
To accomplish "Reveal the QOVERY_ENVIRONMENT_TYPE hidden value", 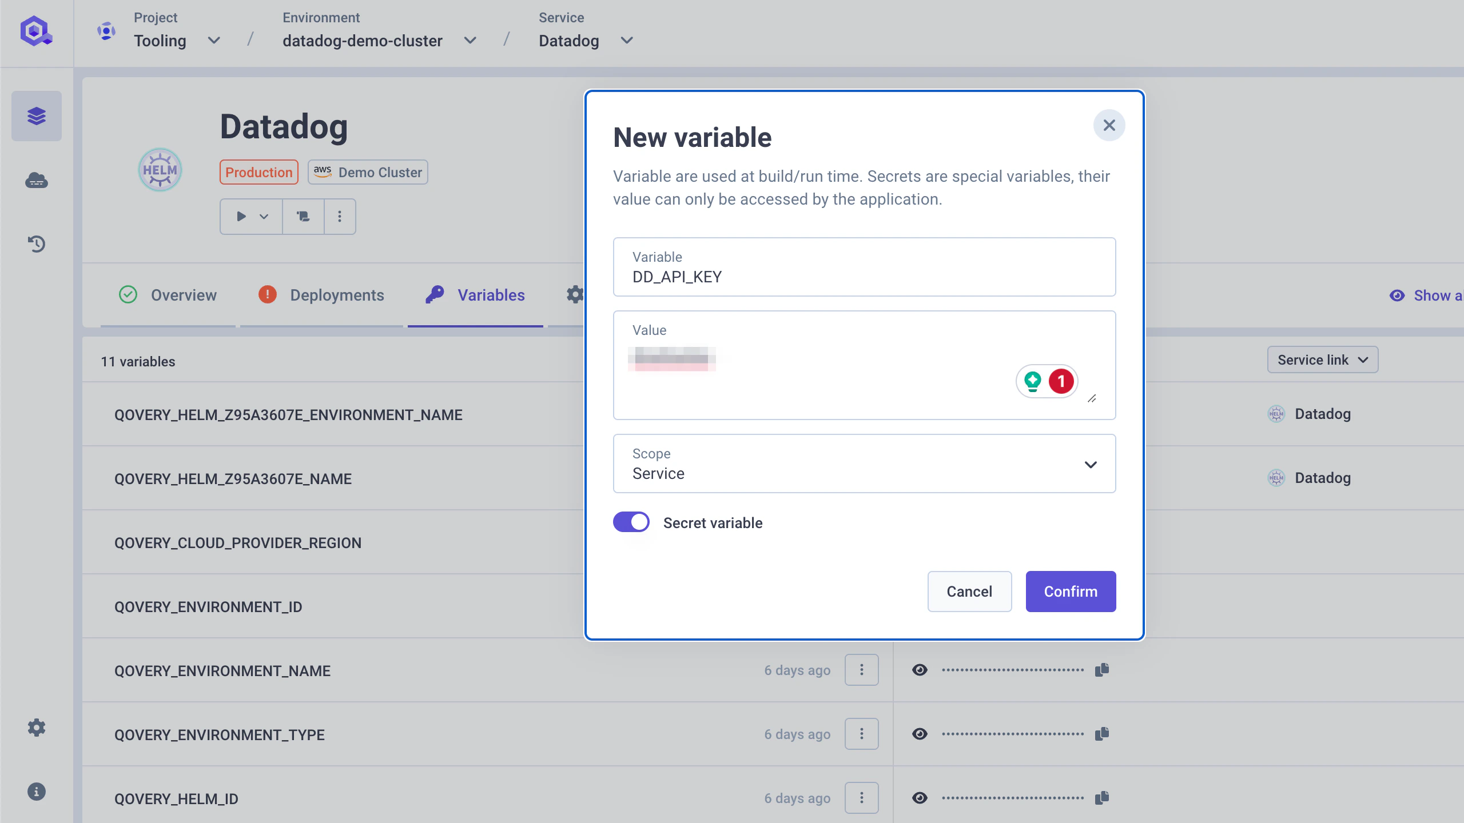I will pos(920,733).
